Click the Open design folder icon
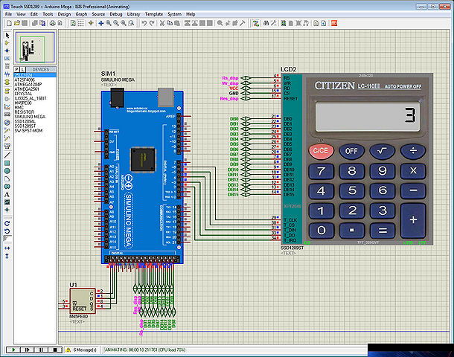Viewport: 454px width, 357px height. point(17,24)
